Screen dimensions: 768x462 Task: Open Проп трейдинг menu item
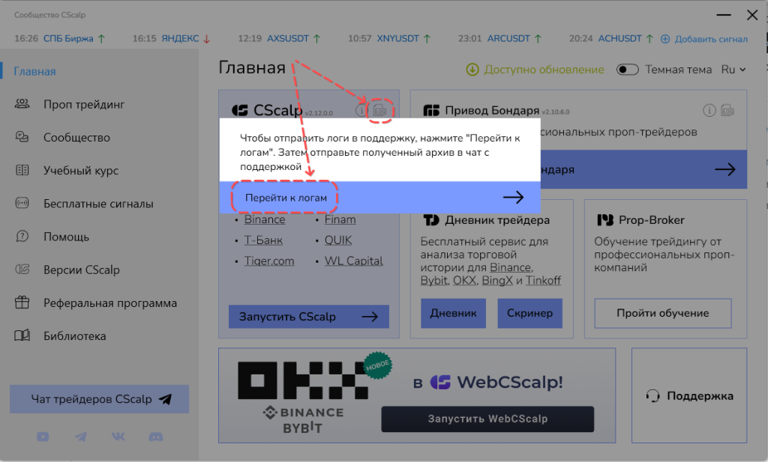tap(84, 104)
